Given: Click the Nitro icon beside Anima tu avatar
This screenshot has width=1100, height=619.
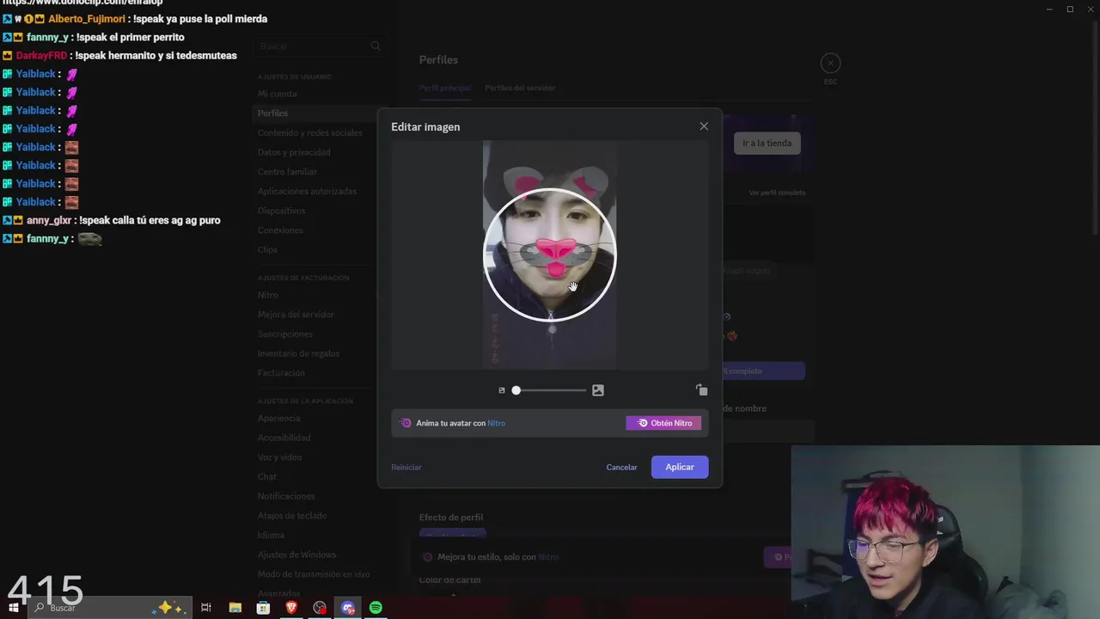Looking at the screenshot, I should 406,423.
